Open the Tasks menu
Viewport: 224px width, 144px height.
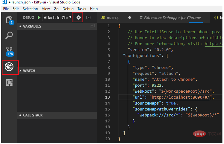click(82, 9)
